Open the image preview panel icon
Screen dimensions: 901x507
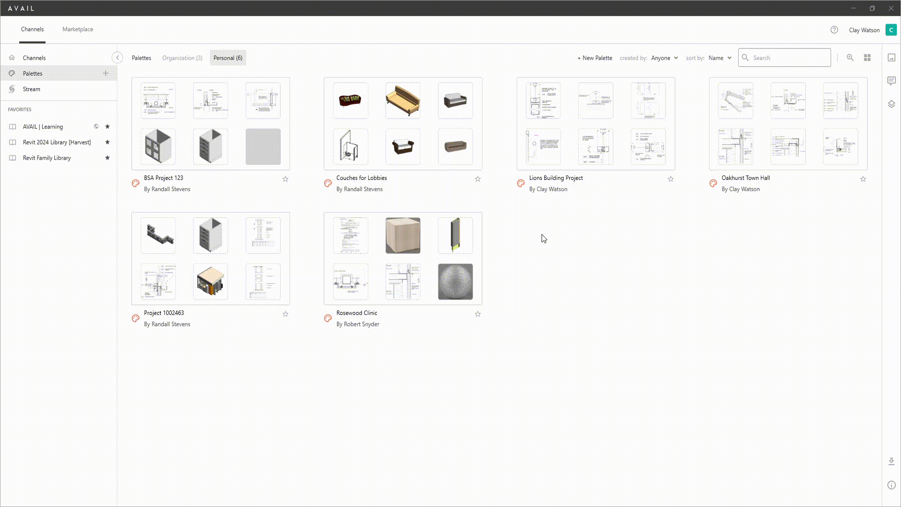point(891,57)
